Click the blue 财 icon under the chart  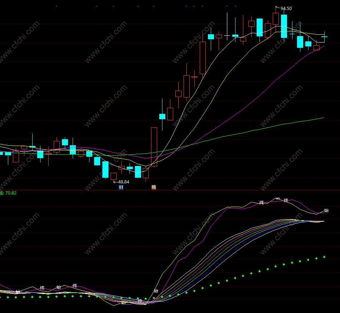(121, 187)
